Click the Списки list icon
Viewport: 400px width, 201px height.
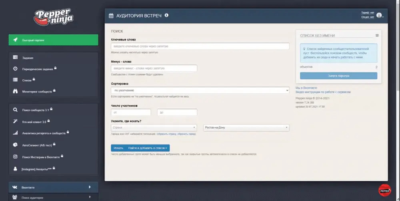point(15,80)
